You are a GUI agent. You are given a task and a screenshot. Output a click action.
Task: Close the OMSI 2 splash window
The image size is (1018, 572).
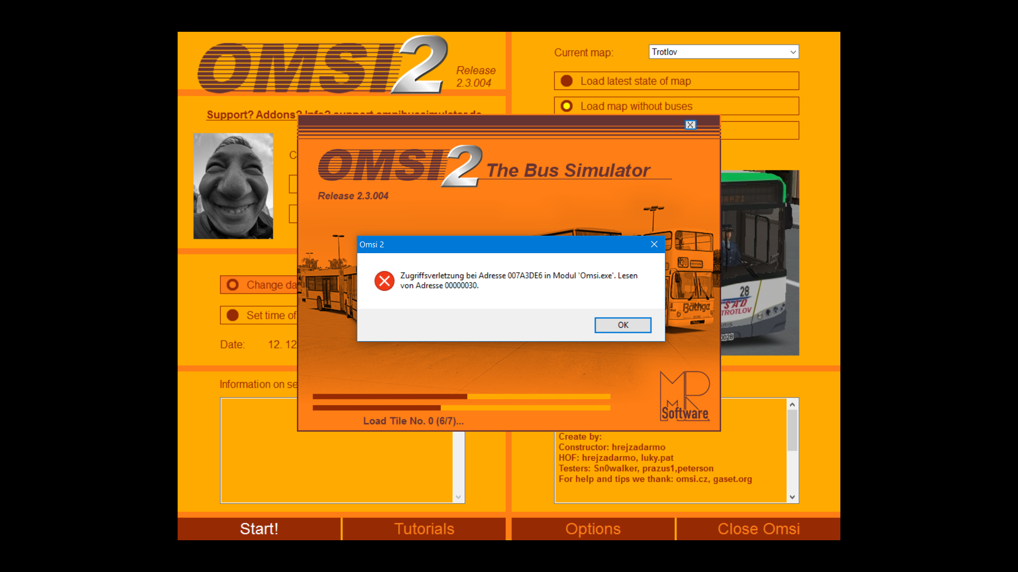point(690,125)
